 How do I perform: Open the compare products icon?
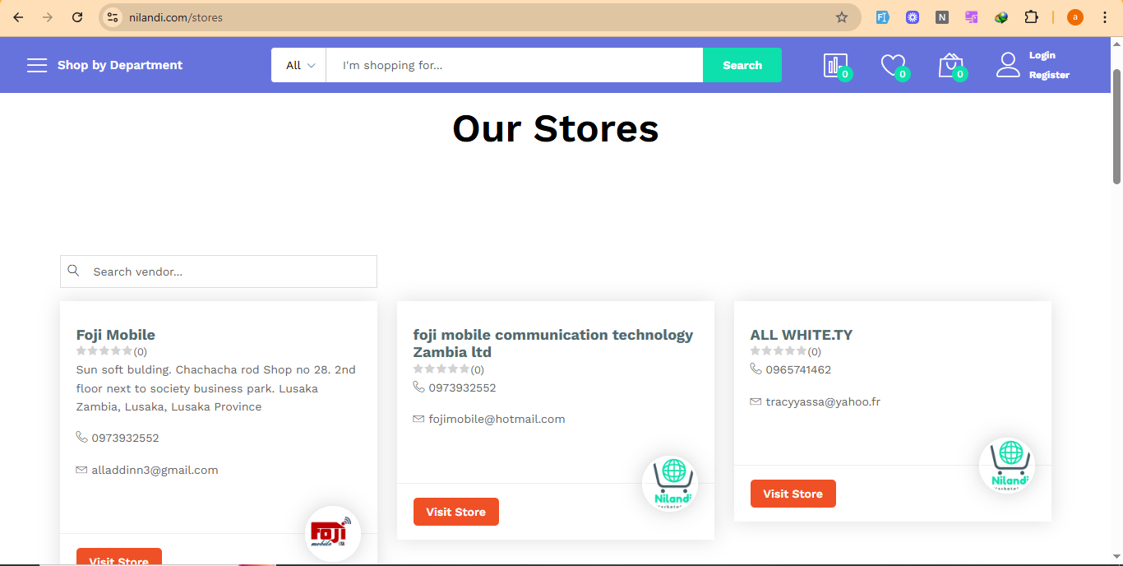[x=835, y=66]
